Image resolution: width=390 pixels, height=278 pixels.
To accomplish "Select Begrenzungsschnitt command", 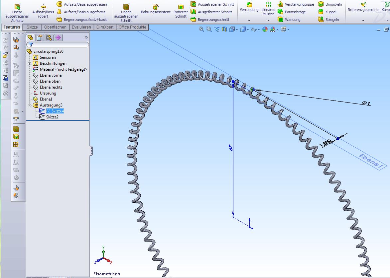I will pos(210,19).
